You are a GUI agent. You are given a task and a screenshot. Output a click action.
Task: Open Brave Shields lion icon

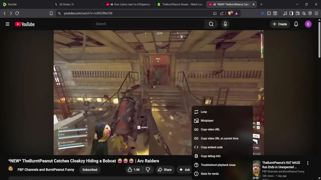230,13
